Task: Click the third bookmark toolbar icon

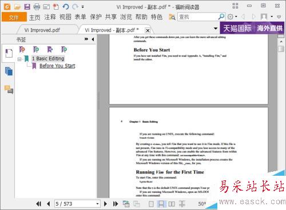Action: click(50, 50)
